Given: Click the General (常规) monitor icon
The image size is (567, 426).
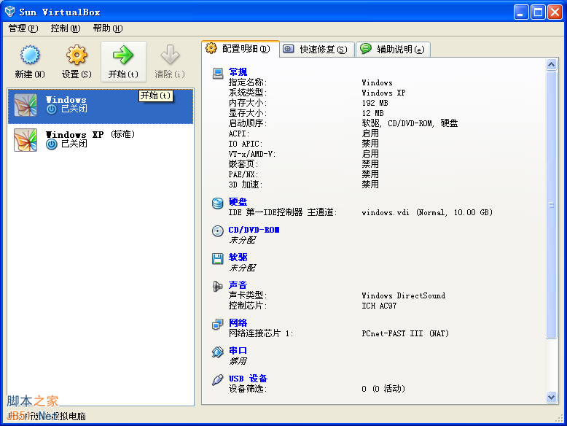Looking at the screenshot, I should (218, 74).
